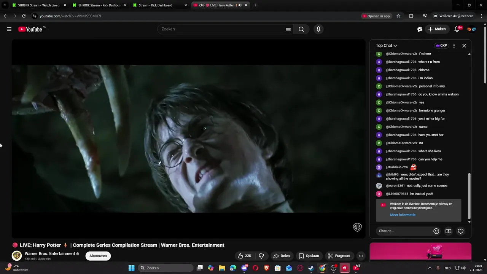The width and height of the screenshot is (487, 274).
Task: Open more video actions three-dot menu
Action: [x=361, y=256]
